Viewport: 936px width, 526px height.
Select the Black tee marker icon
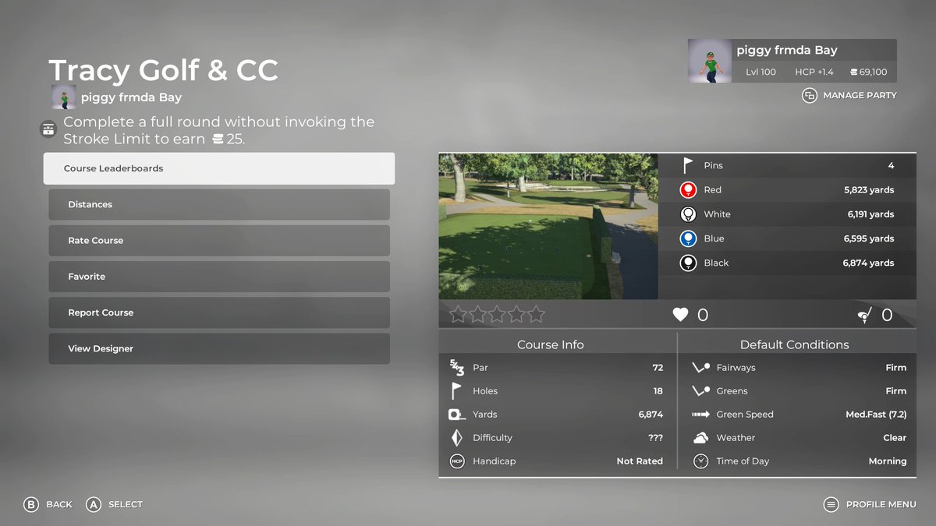coord(688,263)
